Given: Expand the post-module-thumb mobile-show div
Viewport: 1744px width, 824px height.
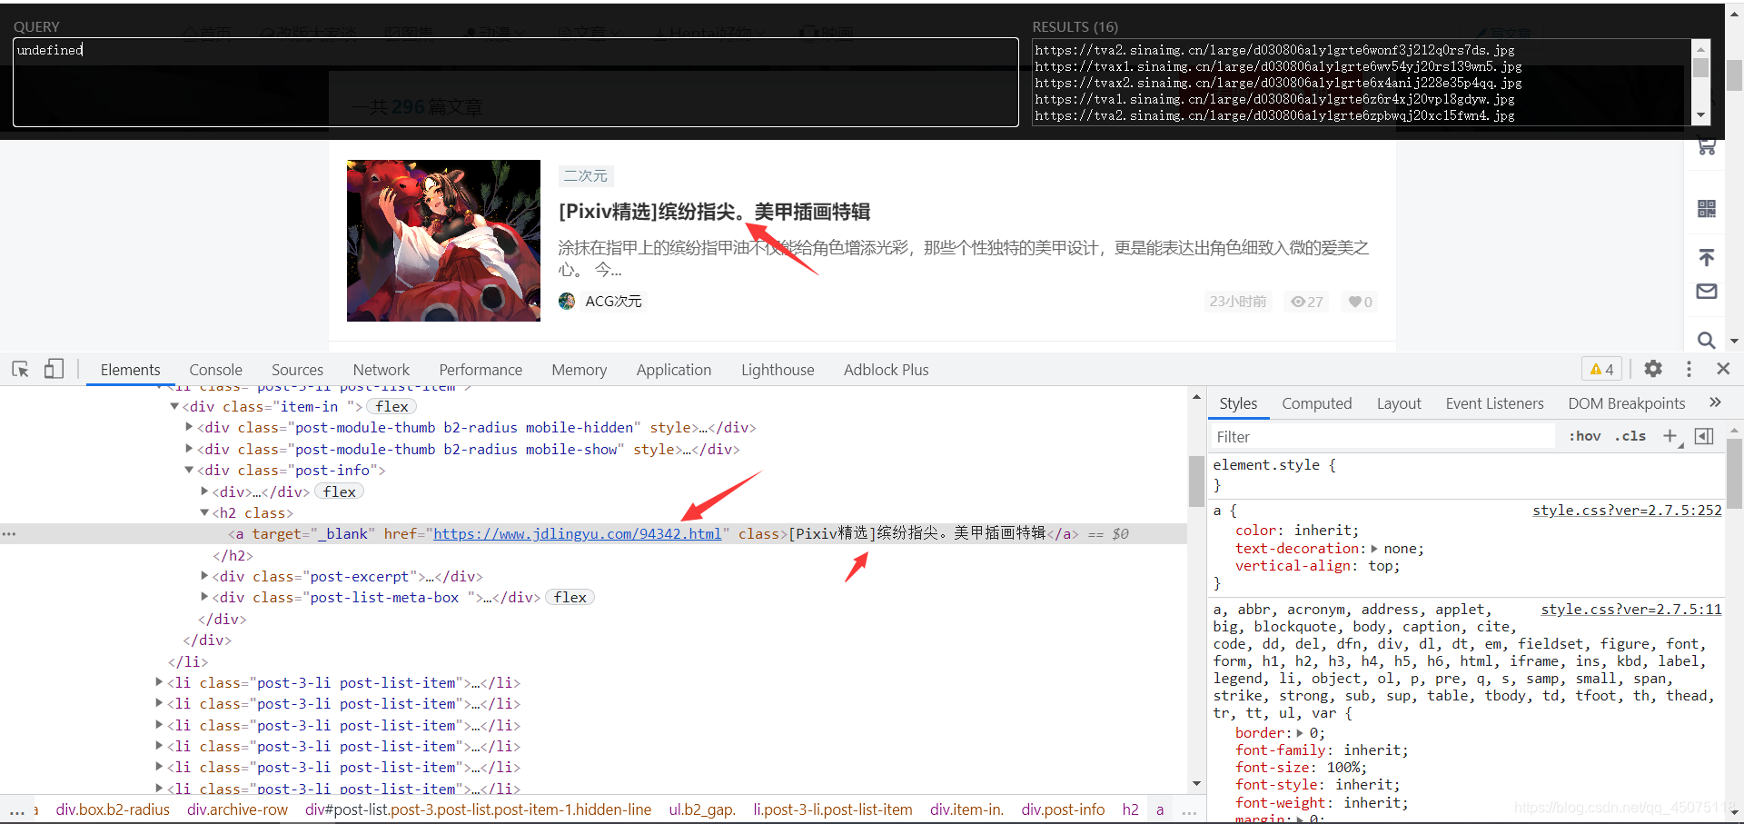Looking at the screenshot, I should point(189,449).
